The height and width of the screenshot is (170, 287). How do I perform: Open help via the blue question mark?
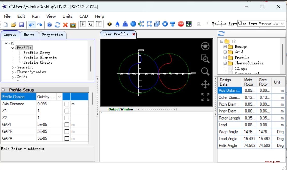pyautogui.click(x=49, y=25)
